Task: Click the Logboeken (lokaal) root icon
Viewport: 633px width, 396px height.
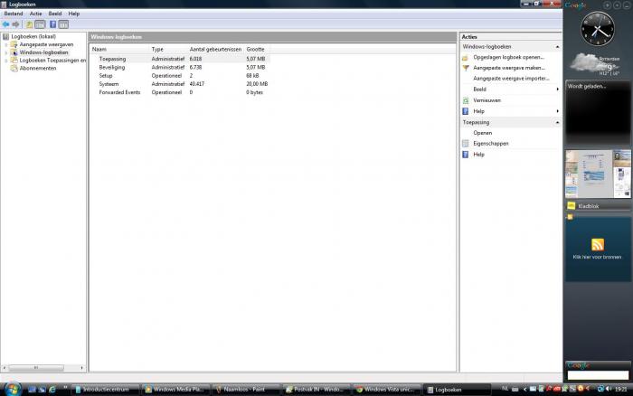Action: click(x=5, y=37)
